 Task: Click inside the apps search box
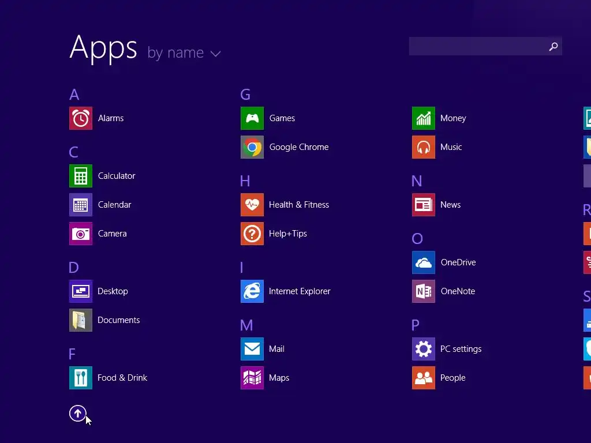click(485, 46)
